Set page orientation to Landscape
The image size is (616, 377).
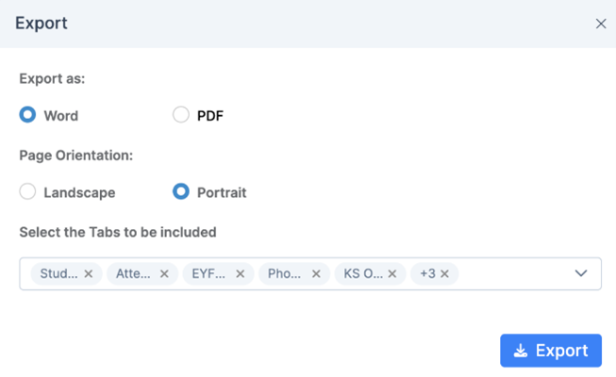[x=28, y=191]
